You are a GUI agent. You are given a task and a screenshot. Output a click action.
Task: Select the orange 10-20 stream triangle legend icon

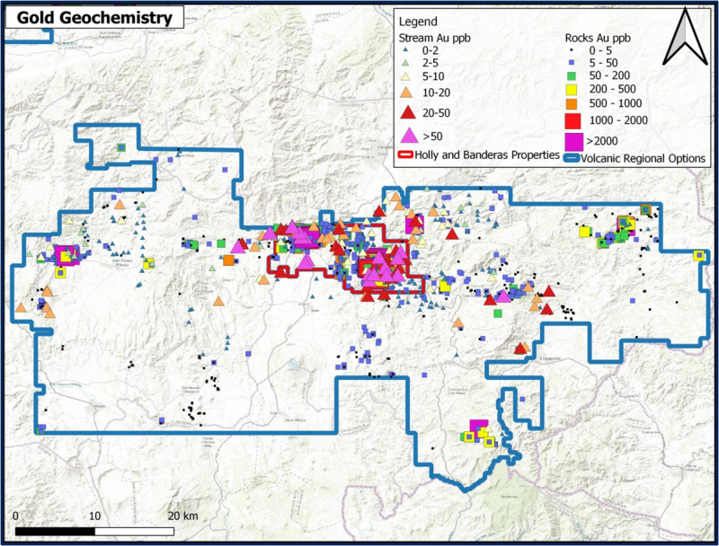(406, 92)
